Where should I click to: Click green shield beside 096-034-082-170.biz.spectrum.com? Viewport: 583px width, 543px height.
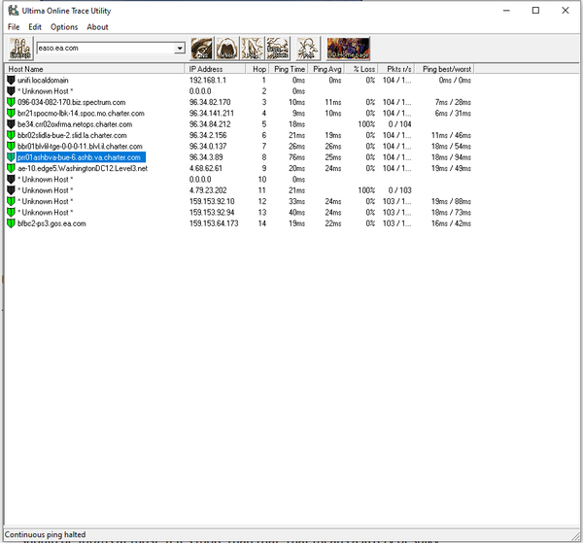point(11,102)
